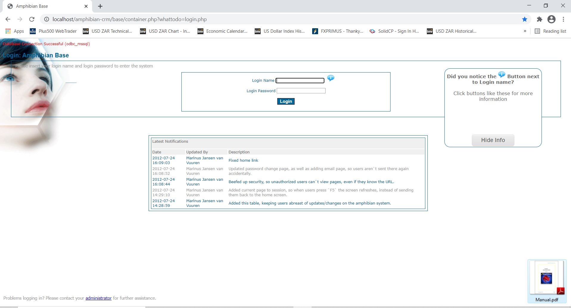
Task: Open the Manual.pdf thumbnail
Action: pos(547,281)
